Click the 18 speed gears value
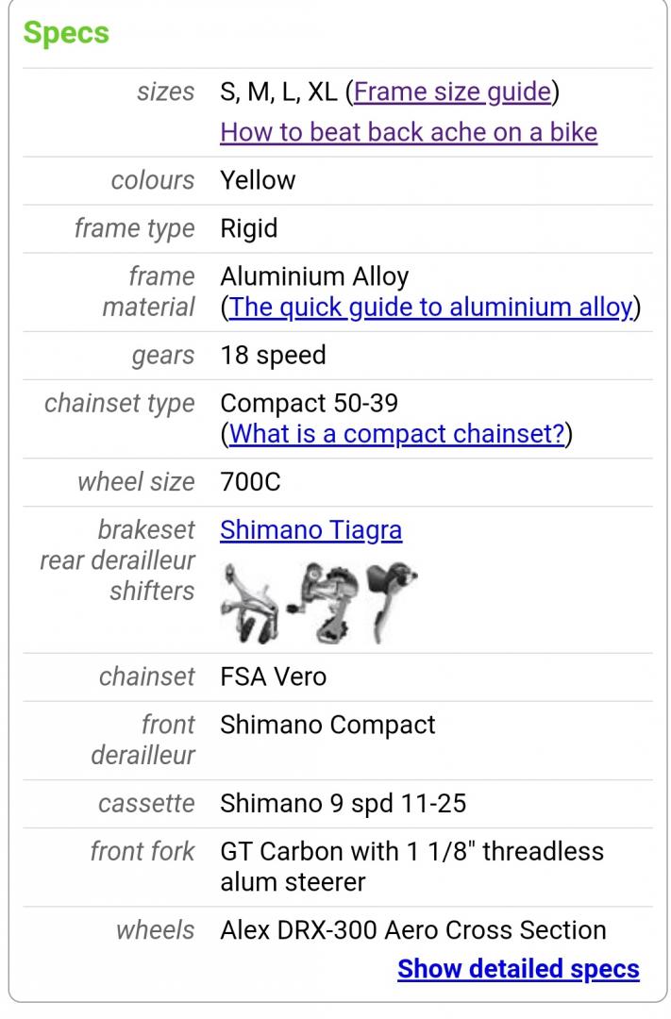The width and height of the screenshot is (671, 1019). click(x=273, y=355)
